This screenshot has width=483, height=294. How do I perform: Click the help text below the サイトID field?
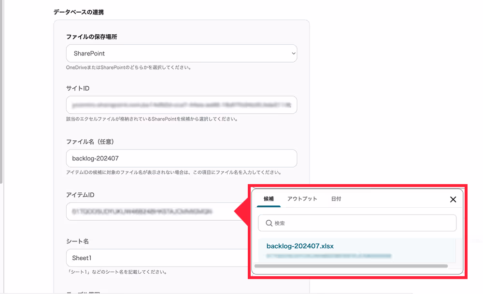point(152,119)
